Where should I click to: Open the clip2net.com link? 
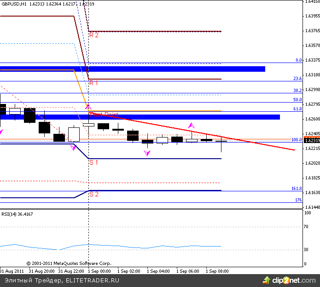(x=293, y=280)
